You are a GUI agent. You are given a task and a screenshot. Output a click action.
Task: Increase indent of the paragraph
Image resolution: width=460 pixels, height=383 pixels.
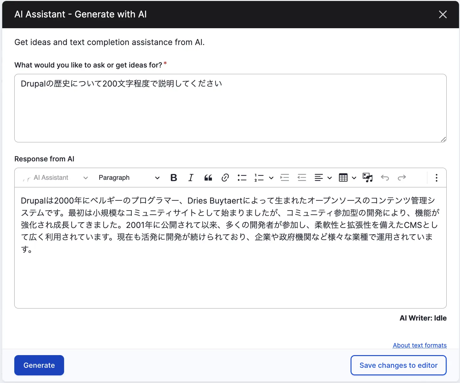pyautogui.click(x=285, y=178)
